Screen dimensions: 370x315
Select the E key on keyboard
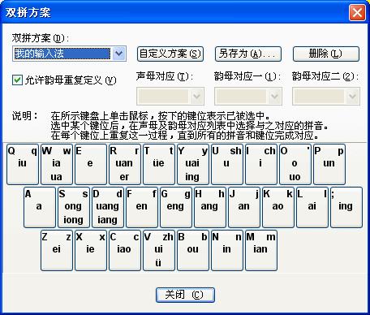coord(91,164)
